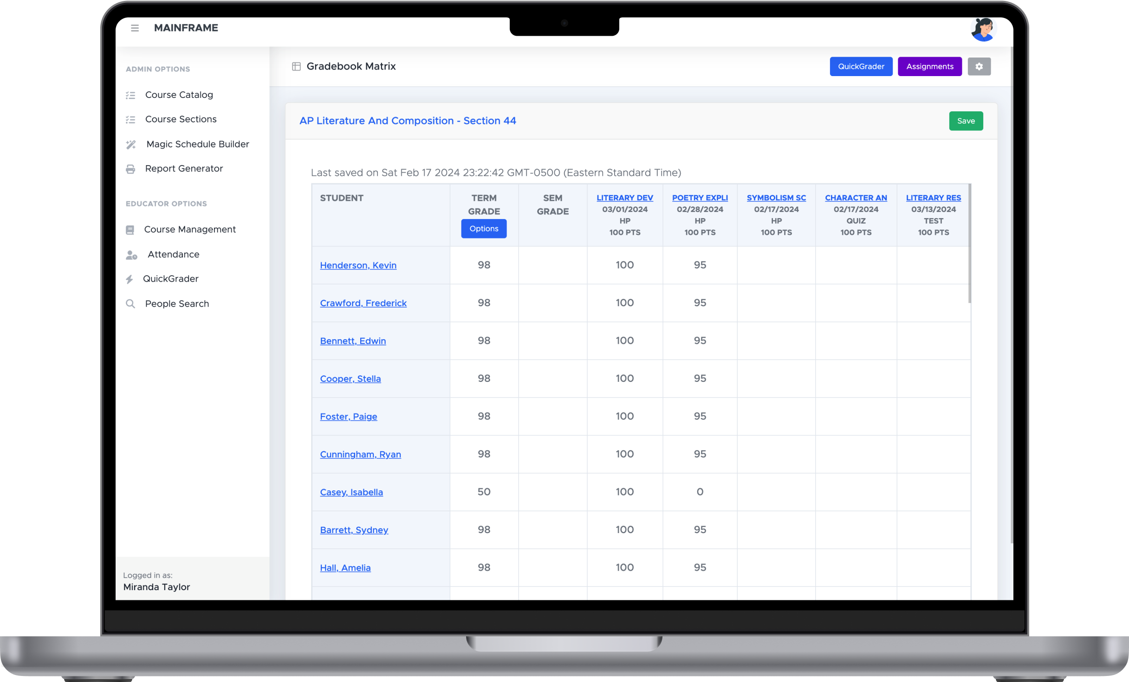
Task: Open the POETRY EXPLI assignment link
Action: pos(700,198)
